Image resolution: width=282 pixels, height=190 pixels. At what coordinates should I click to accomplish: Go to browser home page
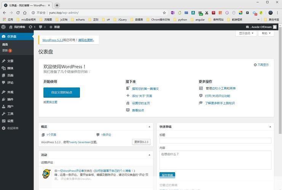click(x=25, y=13)
